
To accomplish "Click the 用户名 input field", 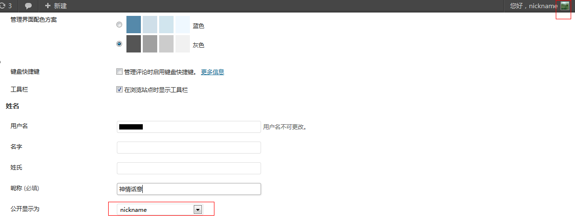I will 189,127.
